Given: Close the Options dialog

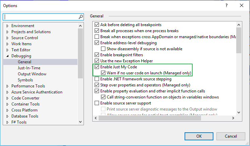Looking at the screenshot, I should 242,5.
